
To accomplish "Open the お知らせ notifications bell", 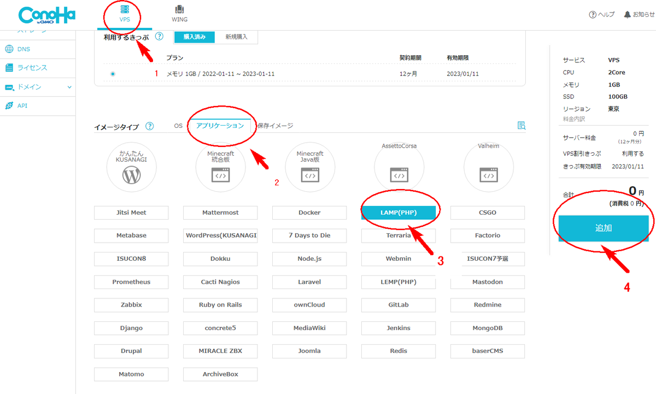I will (x=639, y=15).
